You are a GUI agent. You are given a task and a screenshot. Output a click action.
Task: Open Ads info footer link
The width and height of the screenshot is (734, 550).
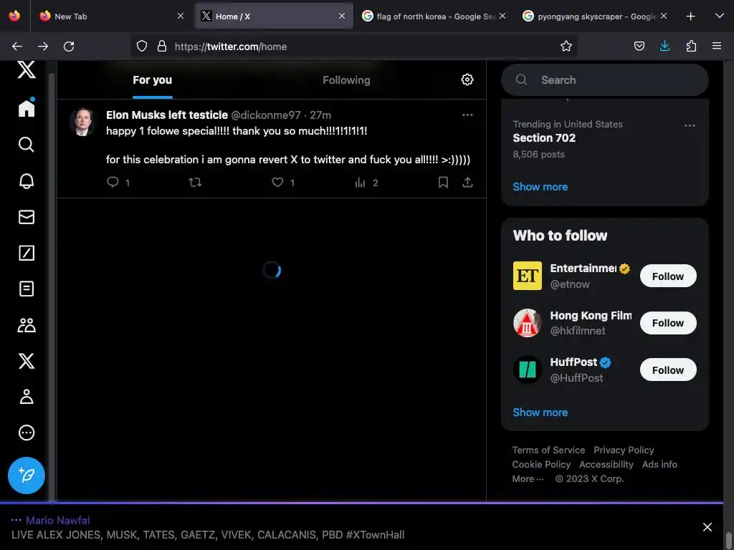coord(659,464)
